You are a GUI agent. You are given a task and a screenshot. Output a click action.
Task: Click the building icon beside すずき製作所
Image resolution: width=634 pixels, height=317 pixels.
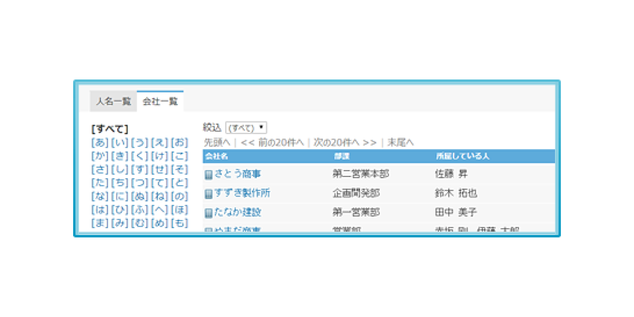[208, 194]
